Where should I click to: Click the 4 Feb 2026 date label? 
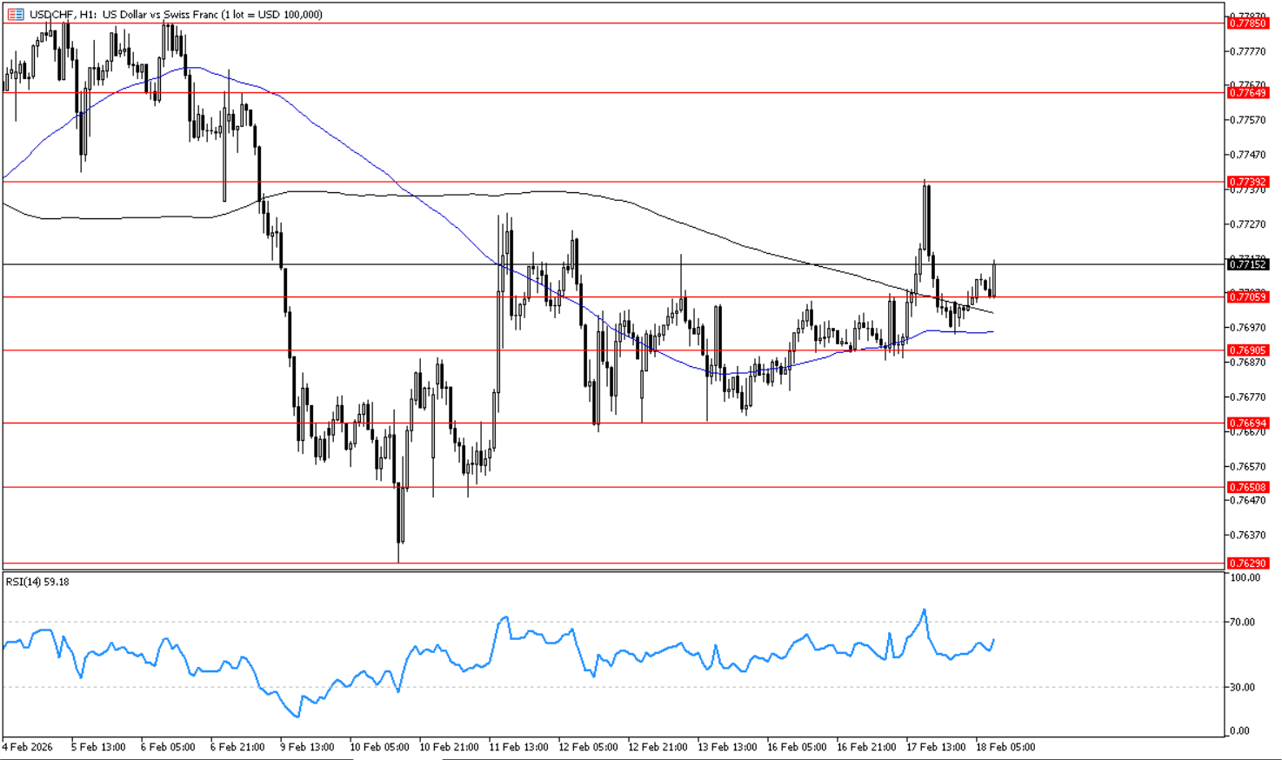tap(28, 747)
